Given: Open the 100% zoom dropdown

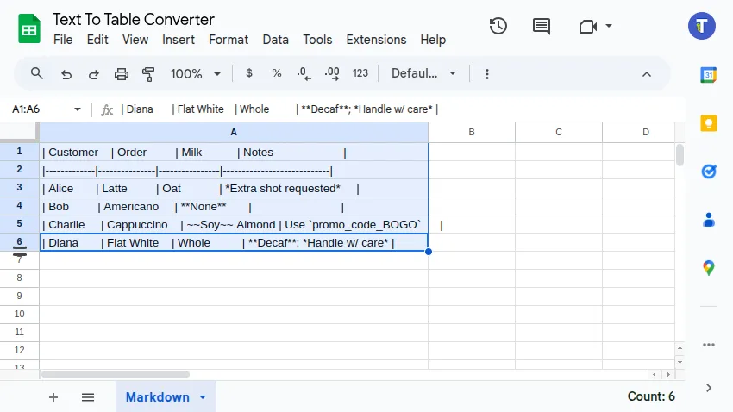Looking at the screenshot, I should point(195,74).
